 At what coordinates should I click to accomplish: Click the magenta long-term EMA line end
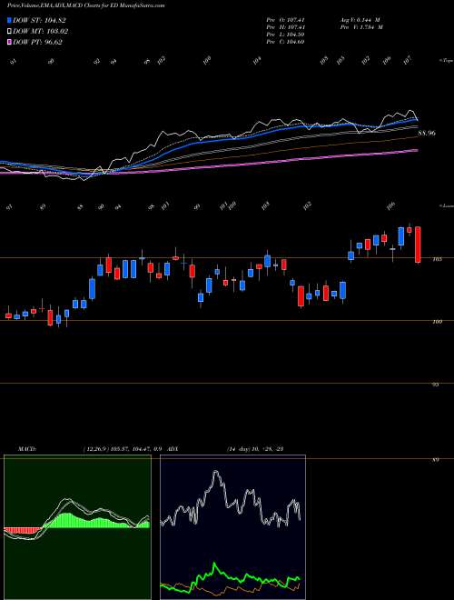coord(416,151)
